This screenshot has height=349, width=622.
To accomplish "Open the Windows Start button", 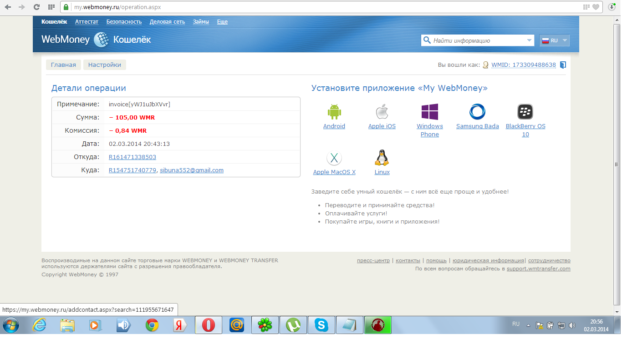I will (10, 325).
